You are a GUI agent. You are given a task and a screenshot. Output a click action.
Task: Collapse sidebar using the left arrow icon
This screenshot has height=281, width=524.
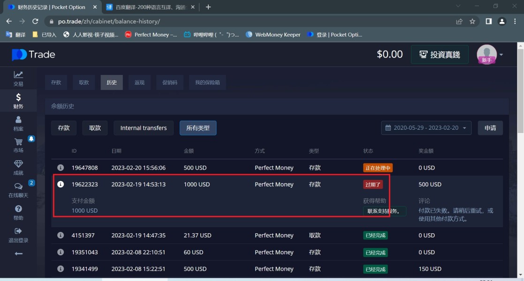tap(18, 254)
